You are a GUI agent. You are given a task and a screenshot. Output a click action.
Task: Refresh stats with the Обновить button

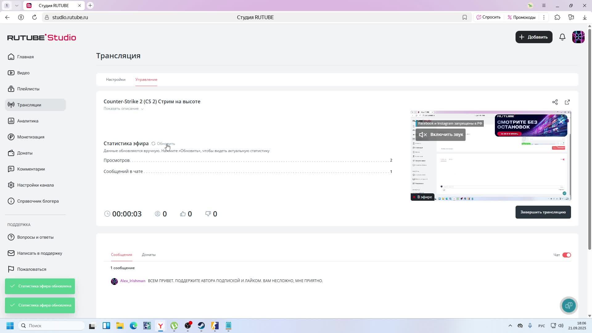[x=163, y=144]
